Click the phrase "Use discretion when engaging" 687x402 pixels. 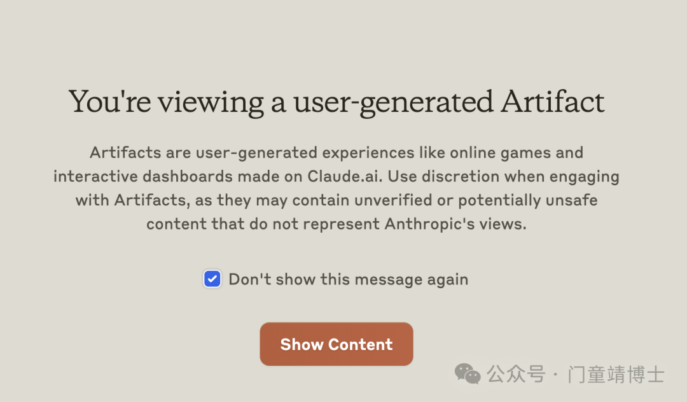(x=503, y=176)
